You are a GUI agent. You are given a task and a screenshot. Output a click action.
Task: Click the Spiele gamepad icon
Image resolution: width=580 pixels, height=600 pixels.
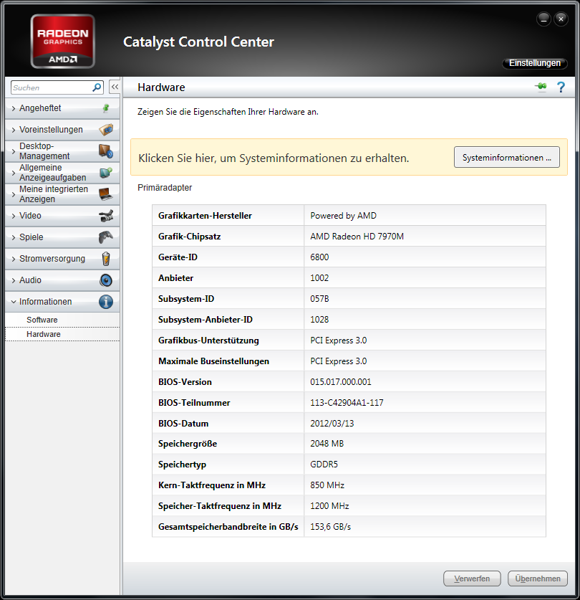coord(106,237)
